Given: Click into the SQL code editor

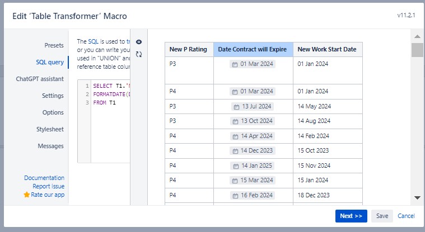Looking at the screenshot, I should pos(110,121).
